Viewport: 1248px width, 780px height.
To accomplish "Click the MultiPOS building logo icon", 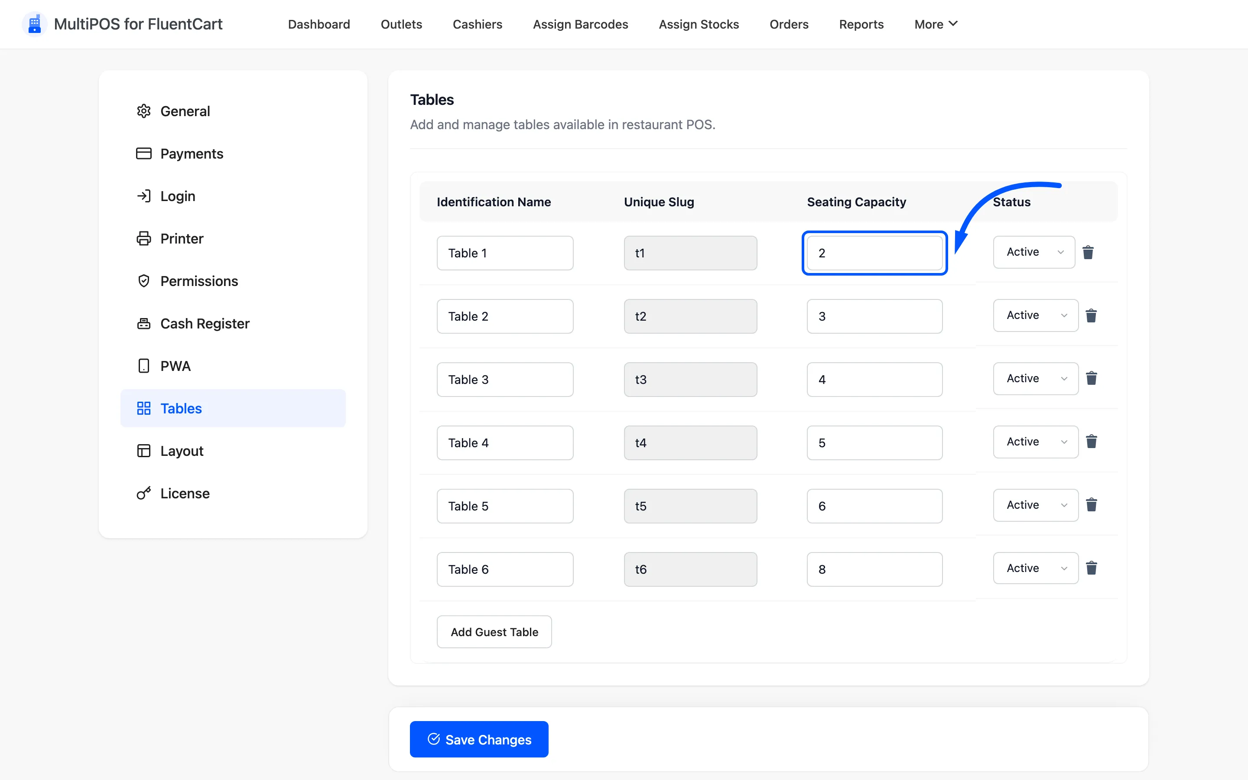I will [35, 24].
